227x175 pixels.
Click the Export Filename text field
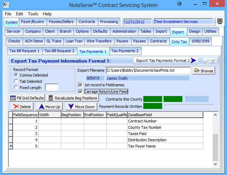[148, 71]
